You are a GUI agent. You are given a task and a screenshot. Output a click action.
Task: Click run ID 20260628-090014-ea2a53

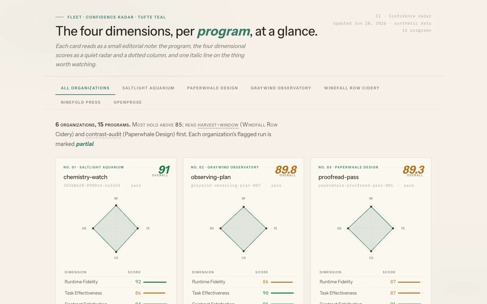(92, 185)
